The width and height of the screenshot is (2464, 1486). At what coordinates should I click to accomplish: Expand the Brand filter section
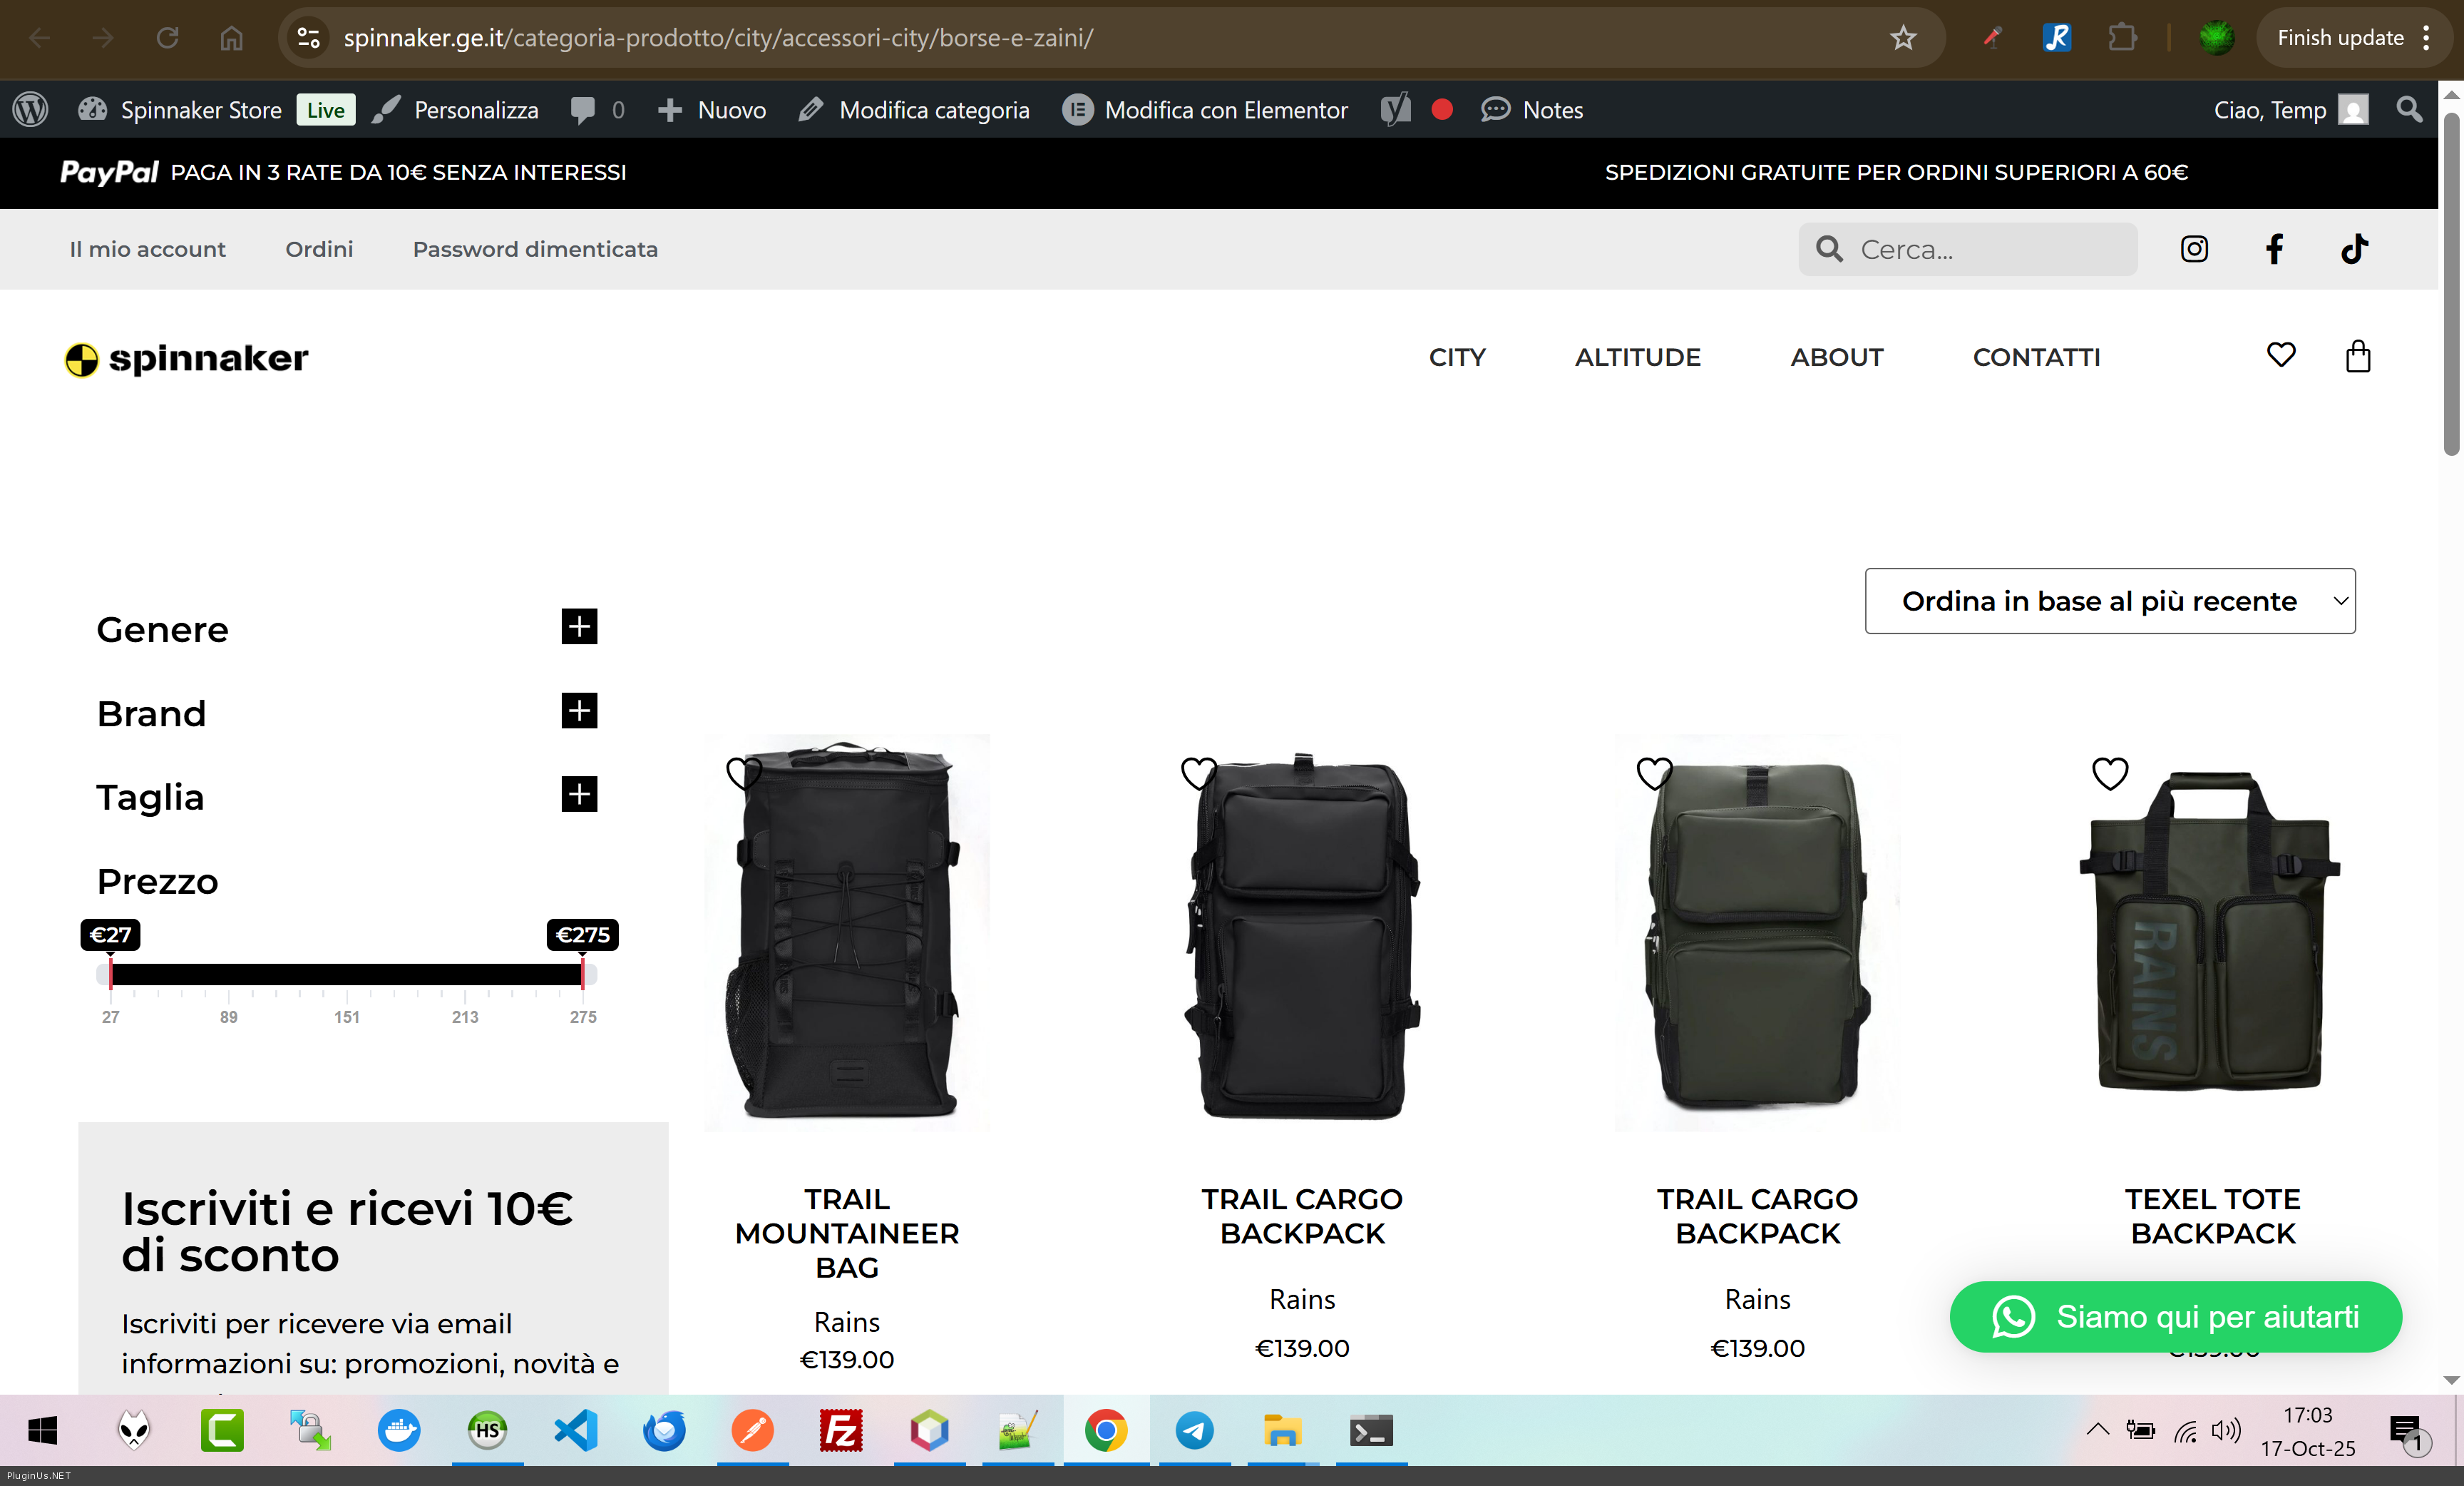(579, 711)
